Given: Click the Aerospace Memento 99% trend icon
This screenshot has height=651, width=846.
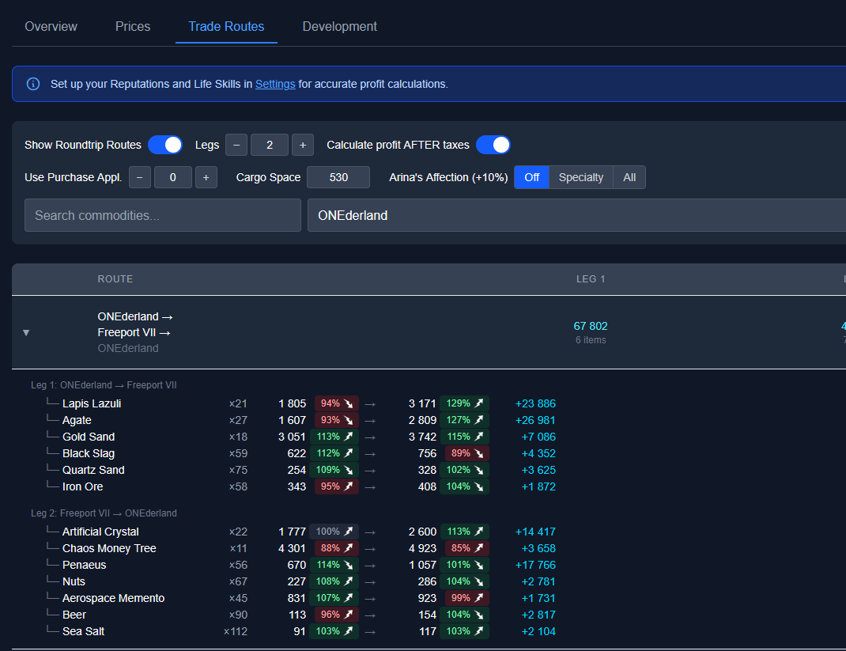Looking at the screenshot, I should tap(478, 598).
